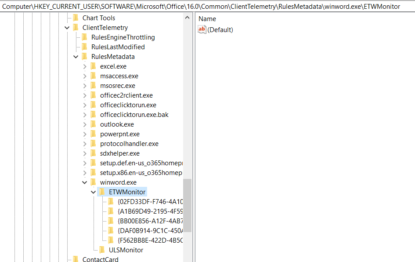The width and height of the screenshot is (415, 262).
Task: Click the ContactCard folder icon
Action: pyautogui.click(x=76, y=259)
